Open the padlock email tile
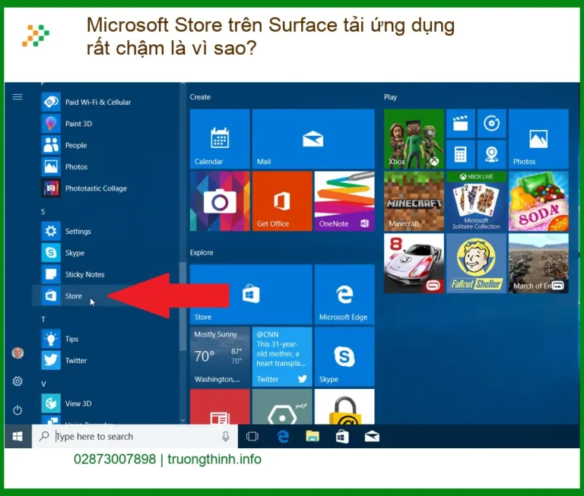Viewport: 584px width, 496px height. [344, 406]
